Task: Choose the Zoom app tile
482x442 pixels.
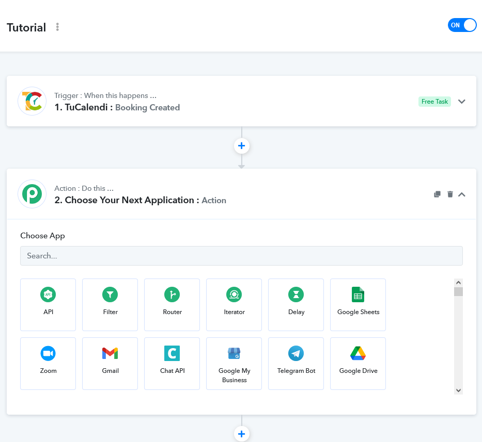Action: (x=48, y=364)
